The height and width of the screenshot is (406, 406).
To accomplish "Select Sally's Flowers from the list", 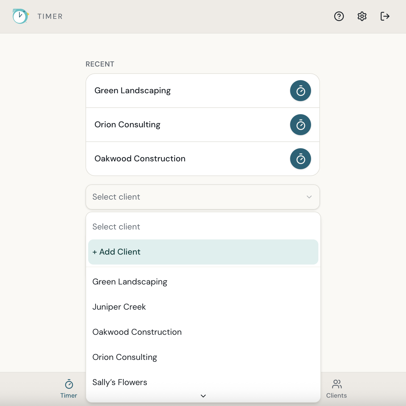I will coord(203,382).
